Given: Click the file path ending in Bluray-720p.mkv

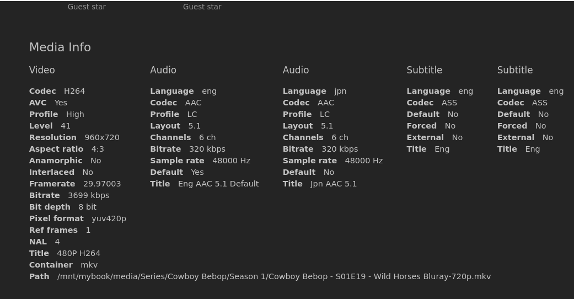Looking at the screenshot, I should [x=273, y=276].
